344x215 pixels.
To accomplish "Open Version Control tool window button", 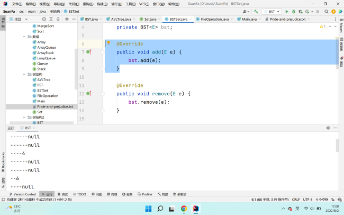I will point(23,194).
